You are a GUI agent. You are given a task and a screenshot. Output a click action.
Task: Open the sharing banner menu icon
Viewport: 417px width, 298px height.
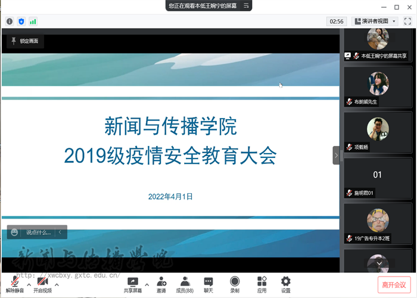tap(246, 5)
